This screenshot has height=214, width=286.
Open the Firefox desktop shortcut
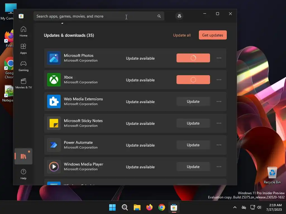[9, 39]
